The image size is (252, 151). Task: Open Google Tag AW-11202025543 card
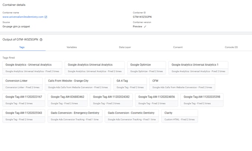(x=24, y=116)
